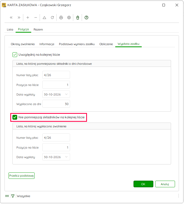Toggle 'Uwzględnij na kolejnej liście' checkbox
Screen dimensions: 184x204
tap(15, 55)
